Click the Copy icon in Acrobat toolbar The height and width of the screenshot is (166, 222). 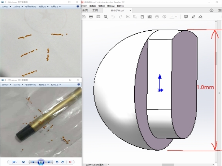point(135,17)
